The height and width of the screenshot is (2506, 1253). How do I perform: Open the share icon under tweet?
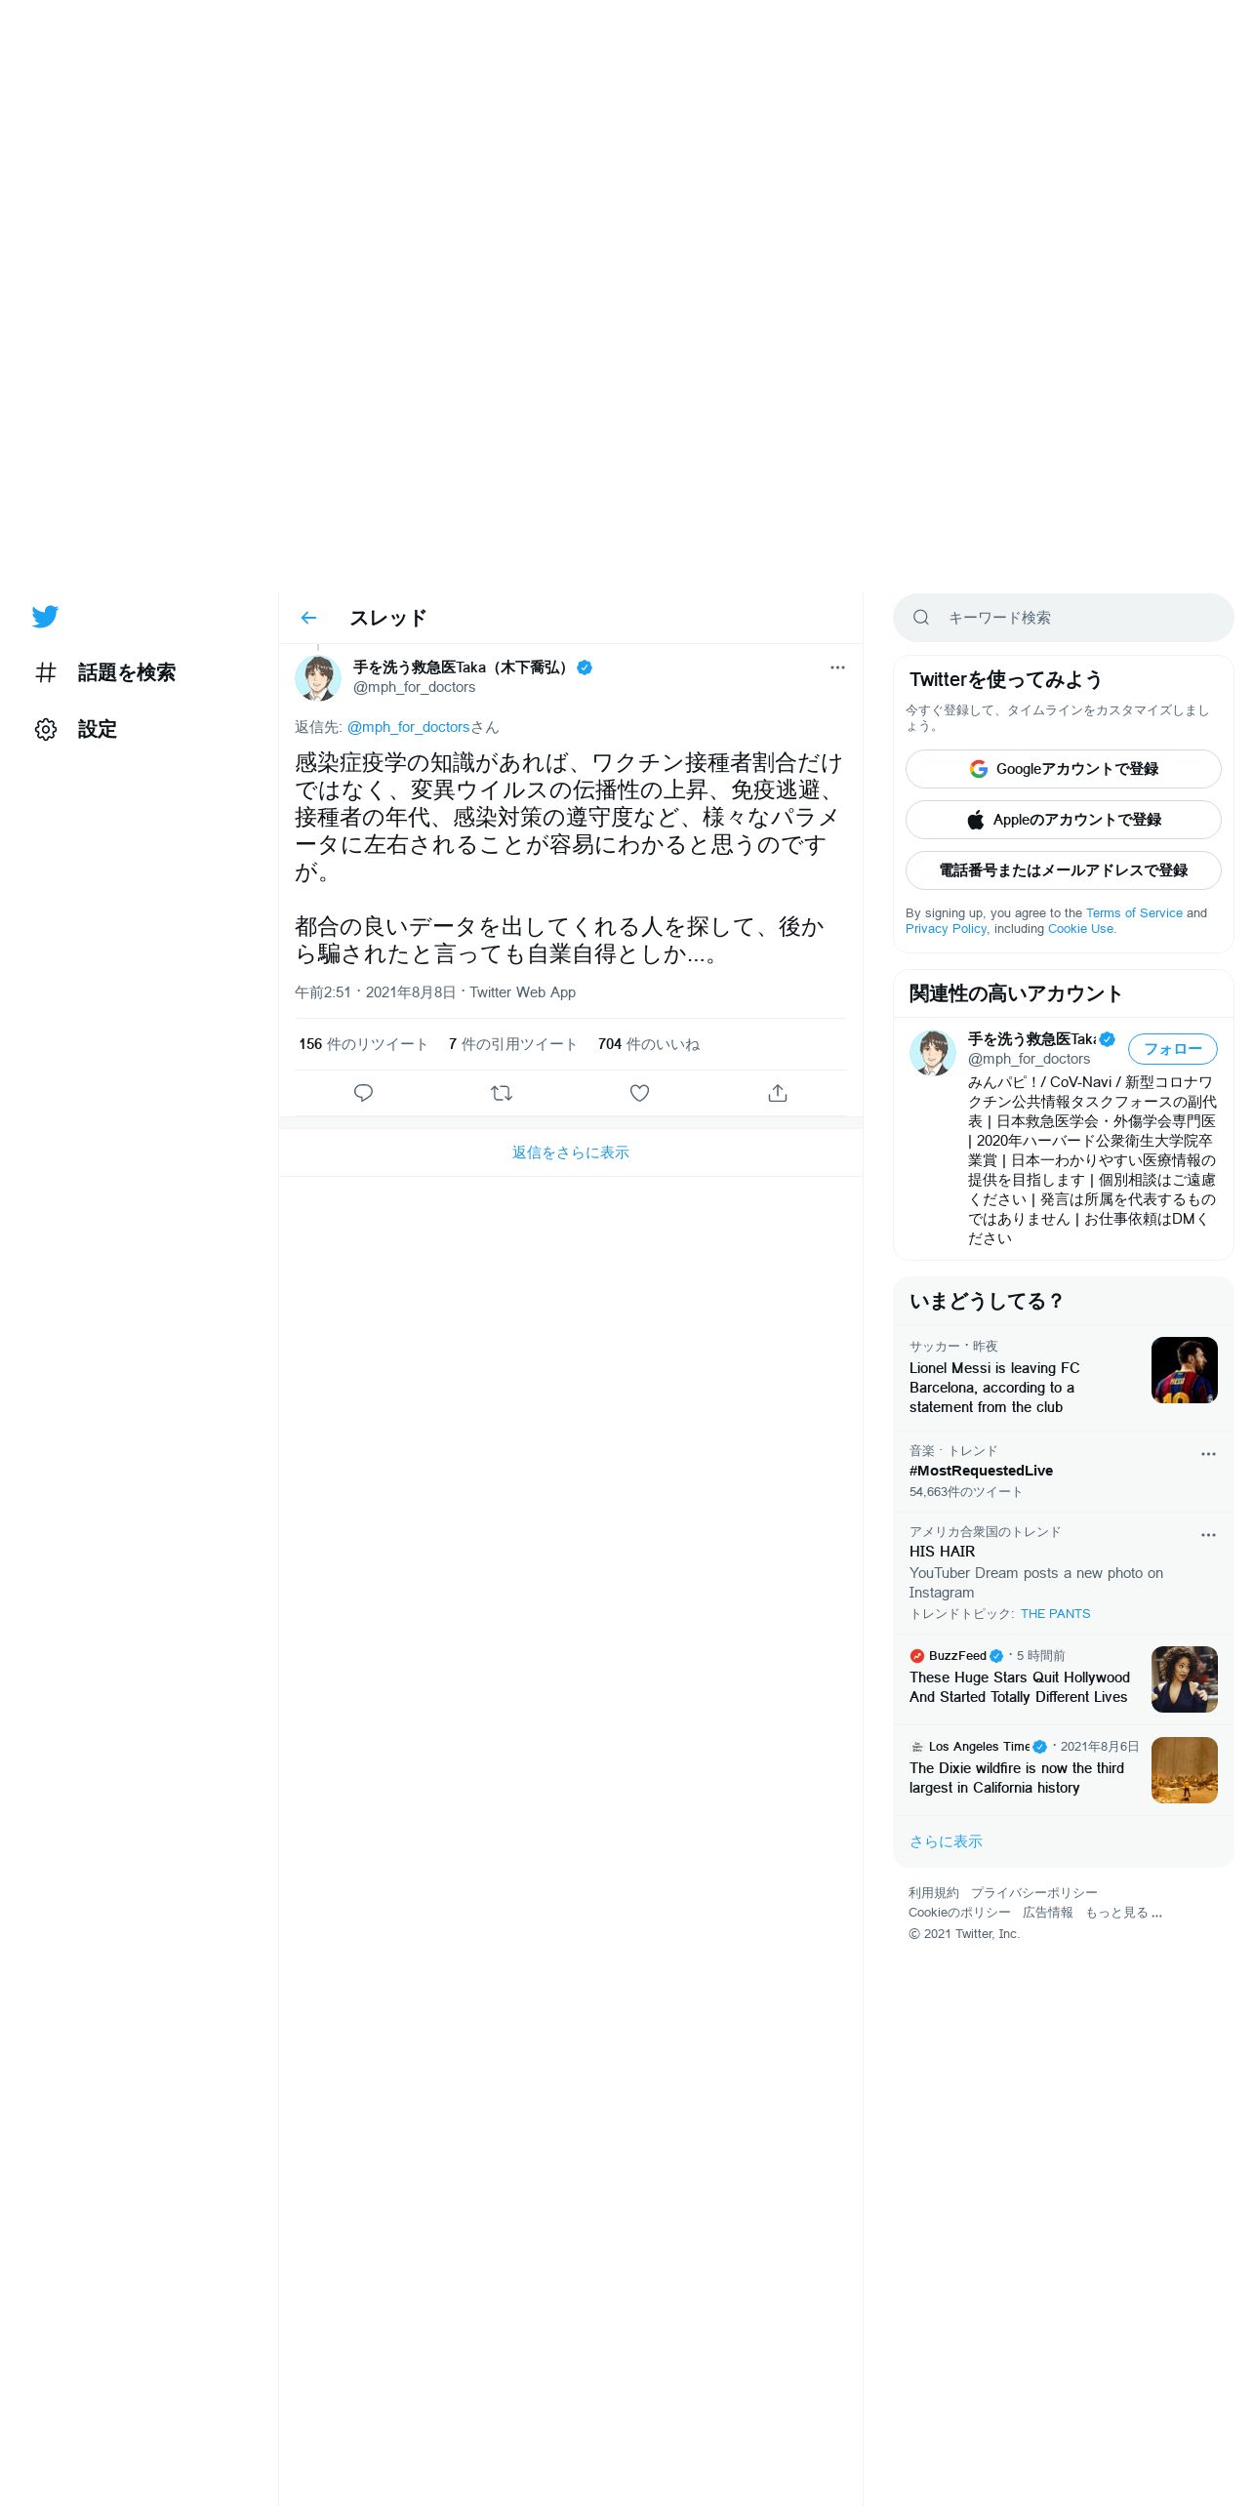(x=778, y=1093)
